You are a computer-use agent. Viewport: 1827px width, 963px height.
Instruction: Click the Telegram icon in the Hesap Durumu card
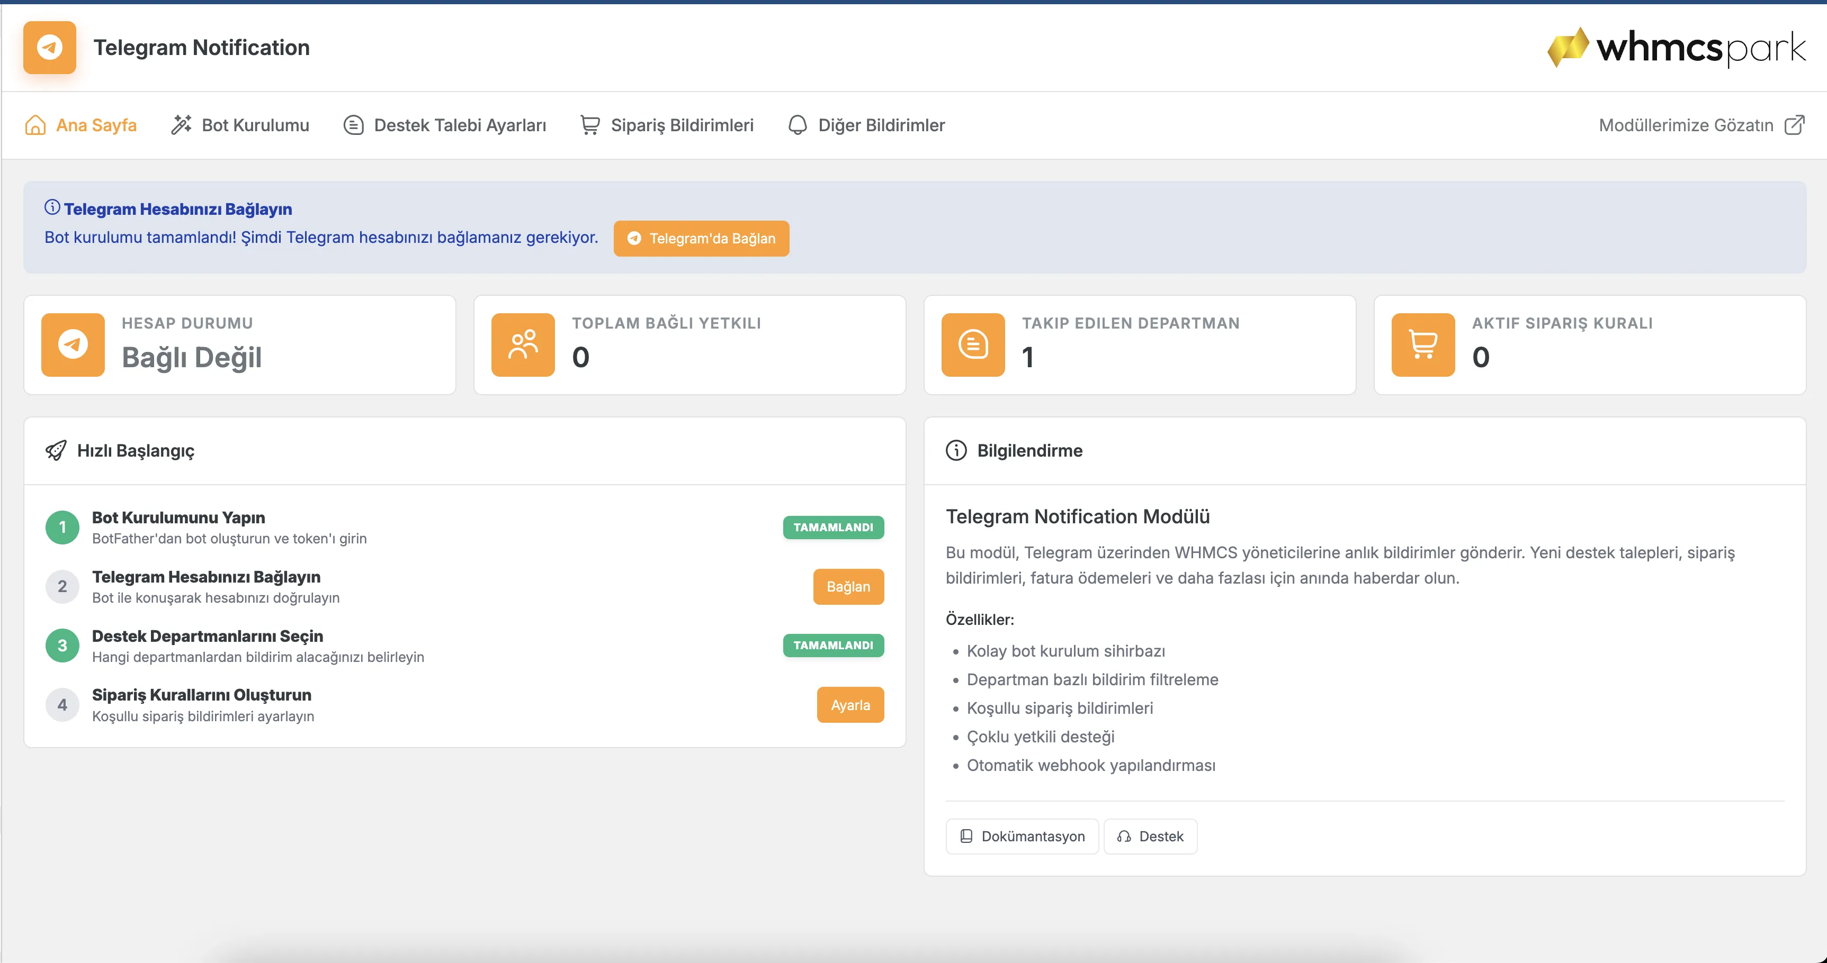73,344
